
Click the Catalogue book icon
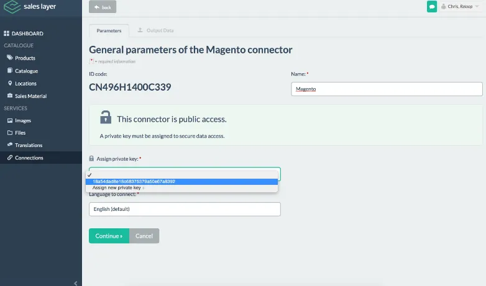[x=10, y=71]
